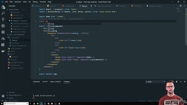Open the Edit menu
This screenshot has width=187, height=105.
(x=11, y=2)
